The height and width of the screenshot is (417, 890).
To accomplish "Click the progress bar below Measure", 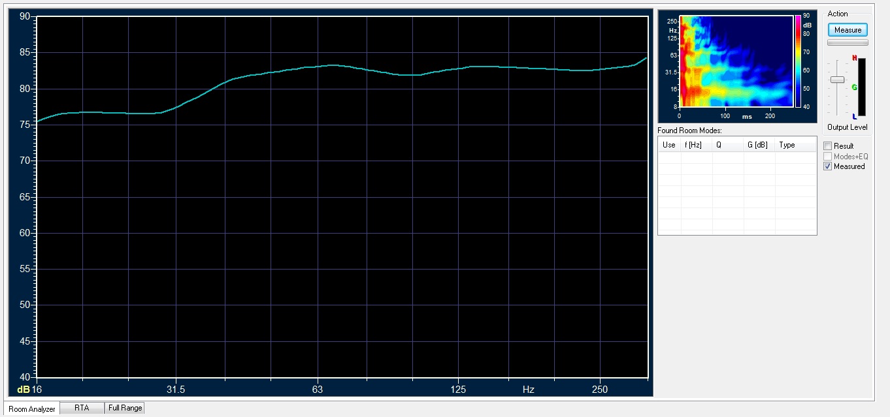I will tap(848, 42).
